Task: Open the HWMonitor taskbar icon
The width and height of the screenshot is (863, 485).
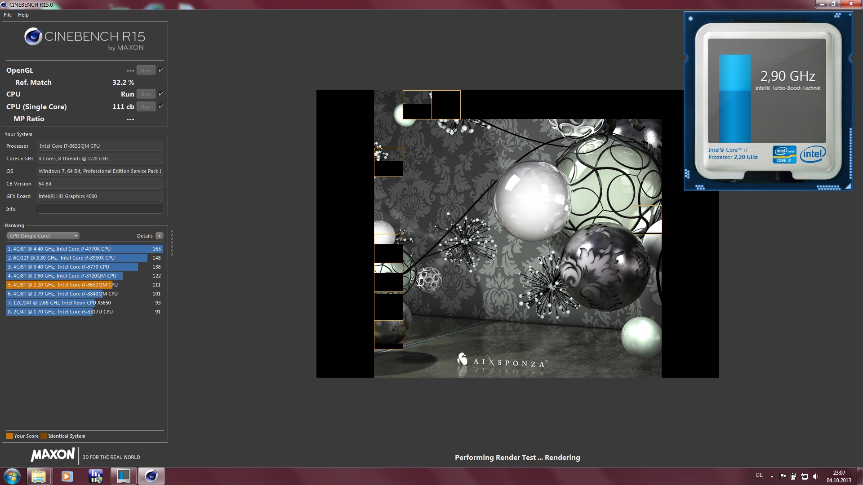Action: click(95, 476)
